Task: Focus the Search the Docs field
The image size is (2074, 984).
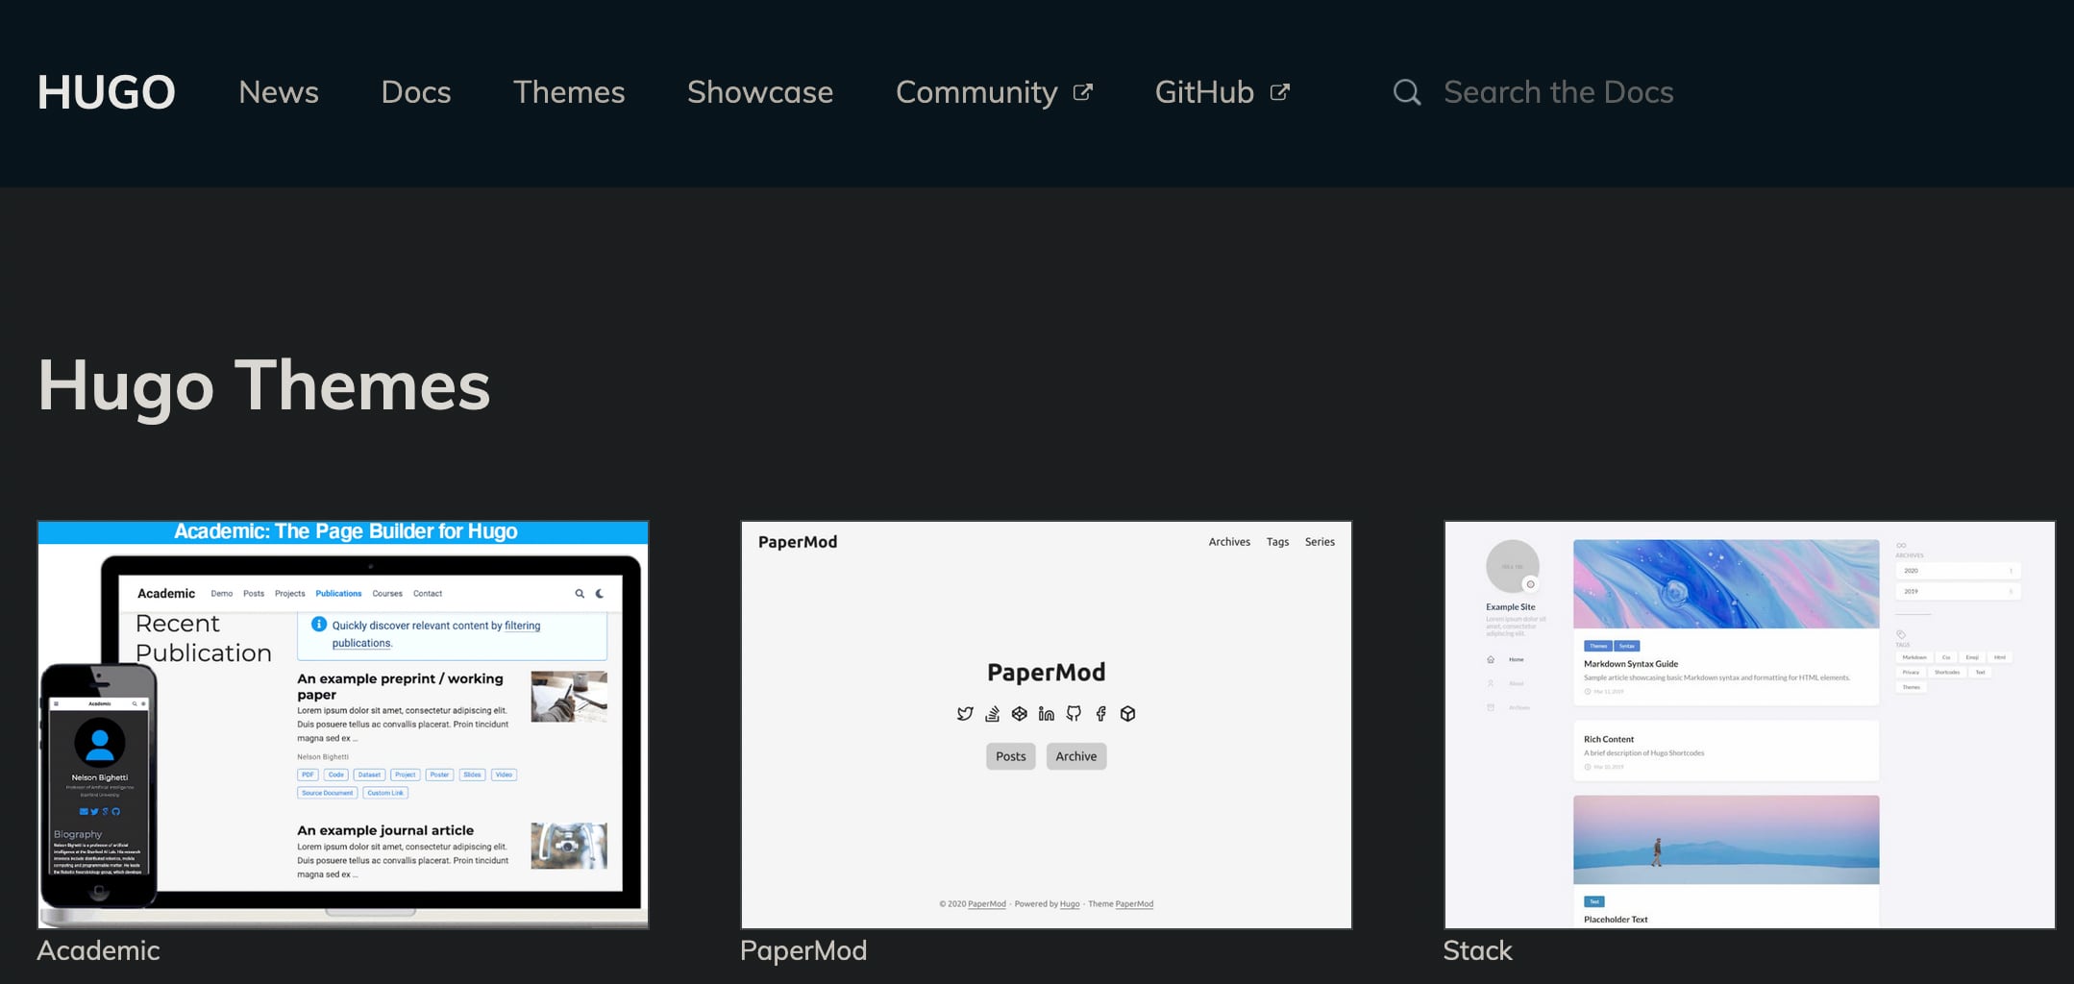Action: [x=1558, y=92]
